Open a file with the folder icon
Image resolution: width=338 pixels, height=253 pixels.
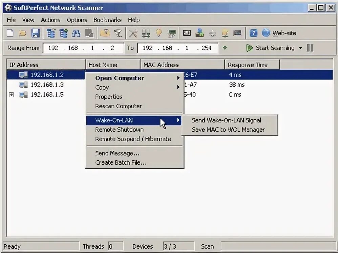(22, 33)
